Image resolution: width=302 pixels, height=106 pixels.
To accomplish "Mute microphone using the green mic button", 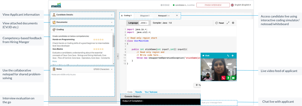I will [x=228, y=78].
